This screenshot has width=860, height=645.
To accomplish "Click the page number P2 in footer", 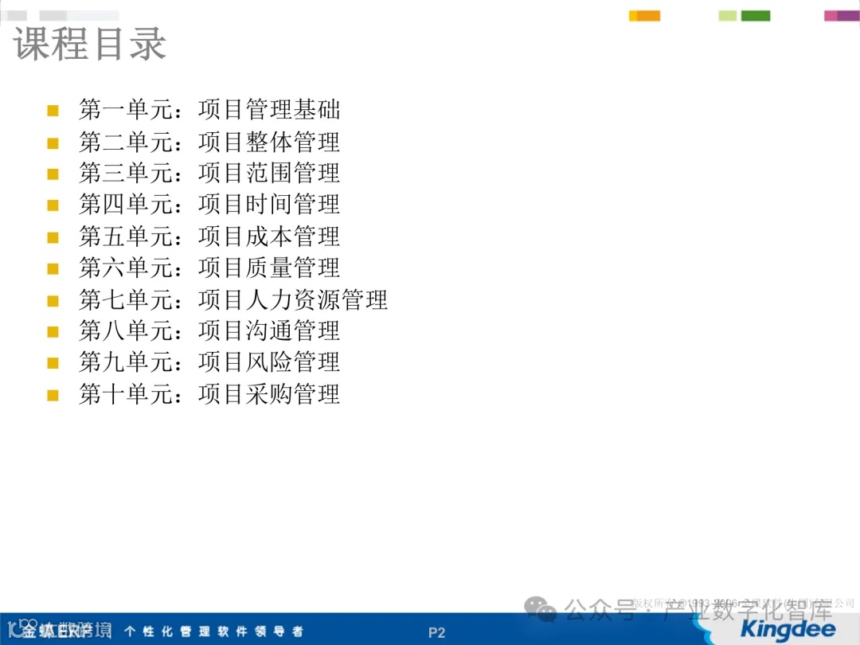I will 436,631.
